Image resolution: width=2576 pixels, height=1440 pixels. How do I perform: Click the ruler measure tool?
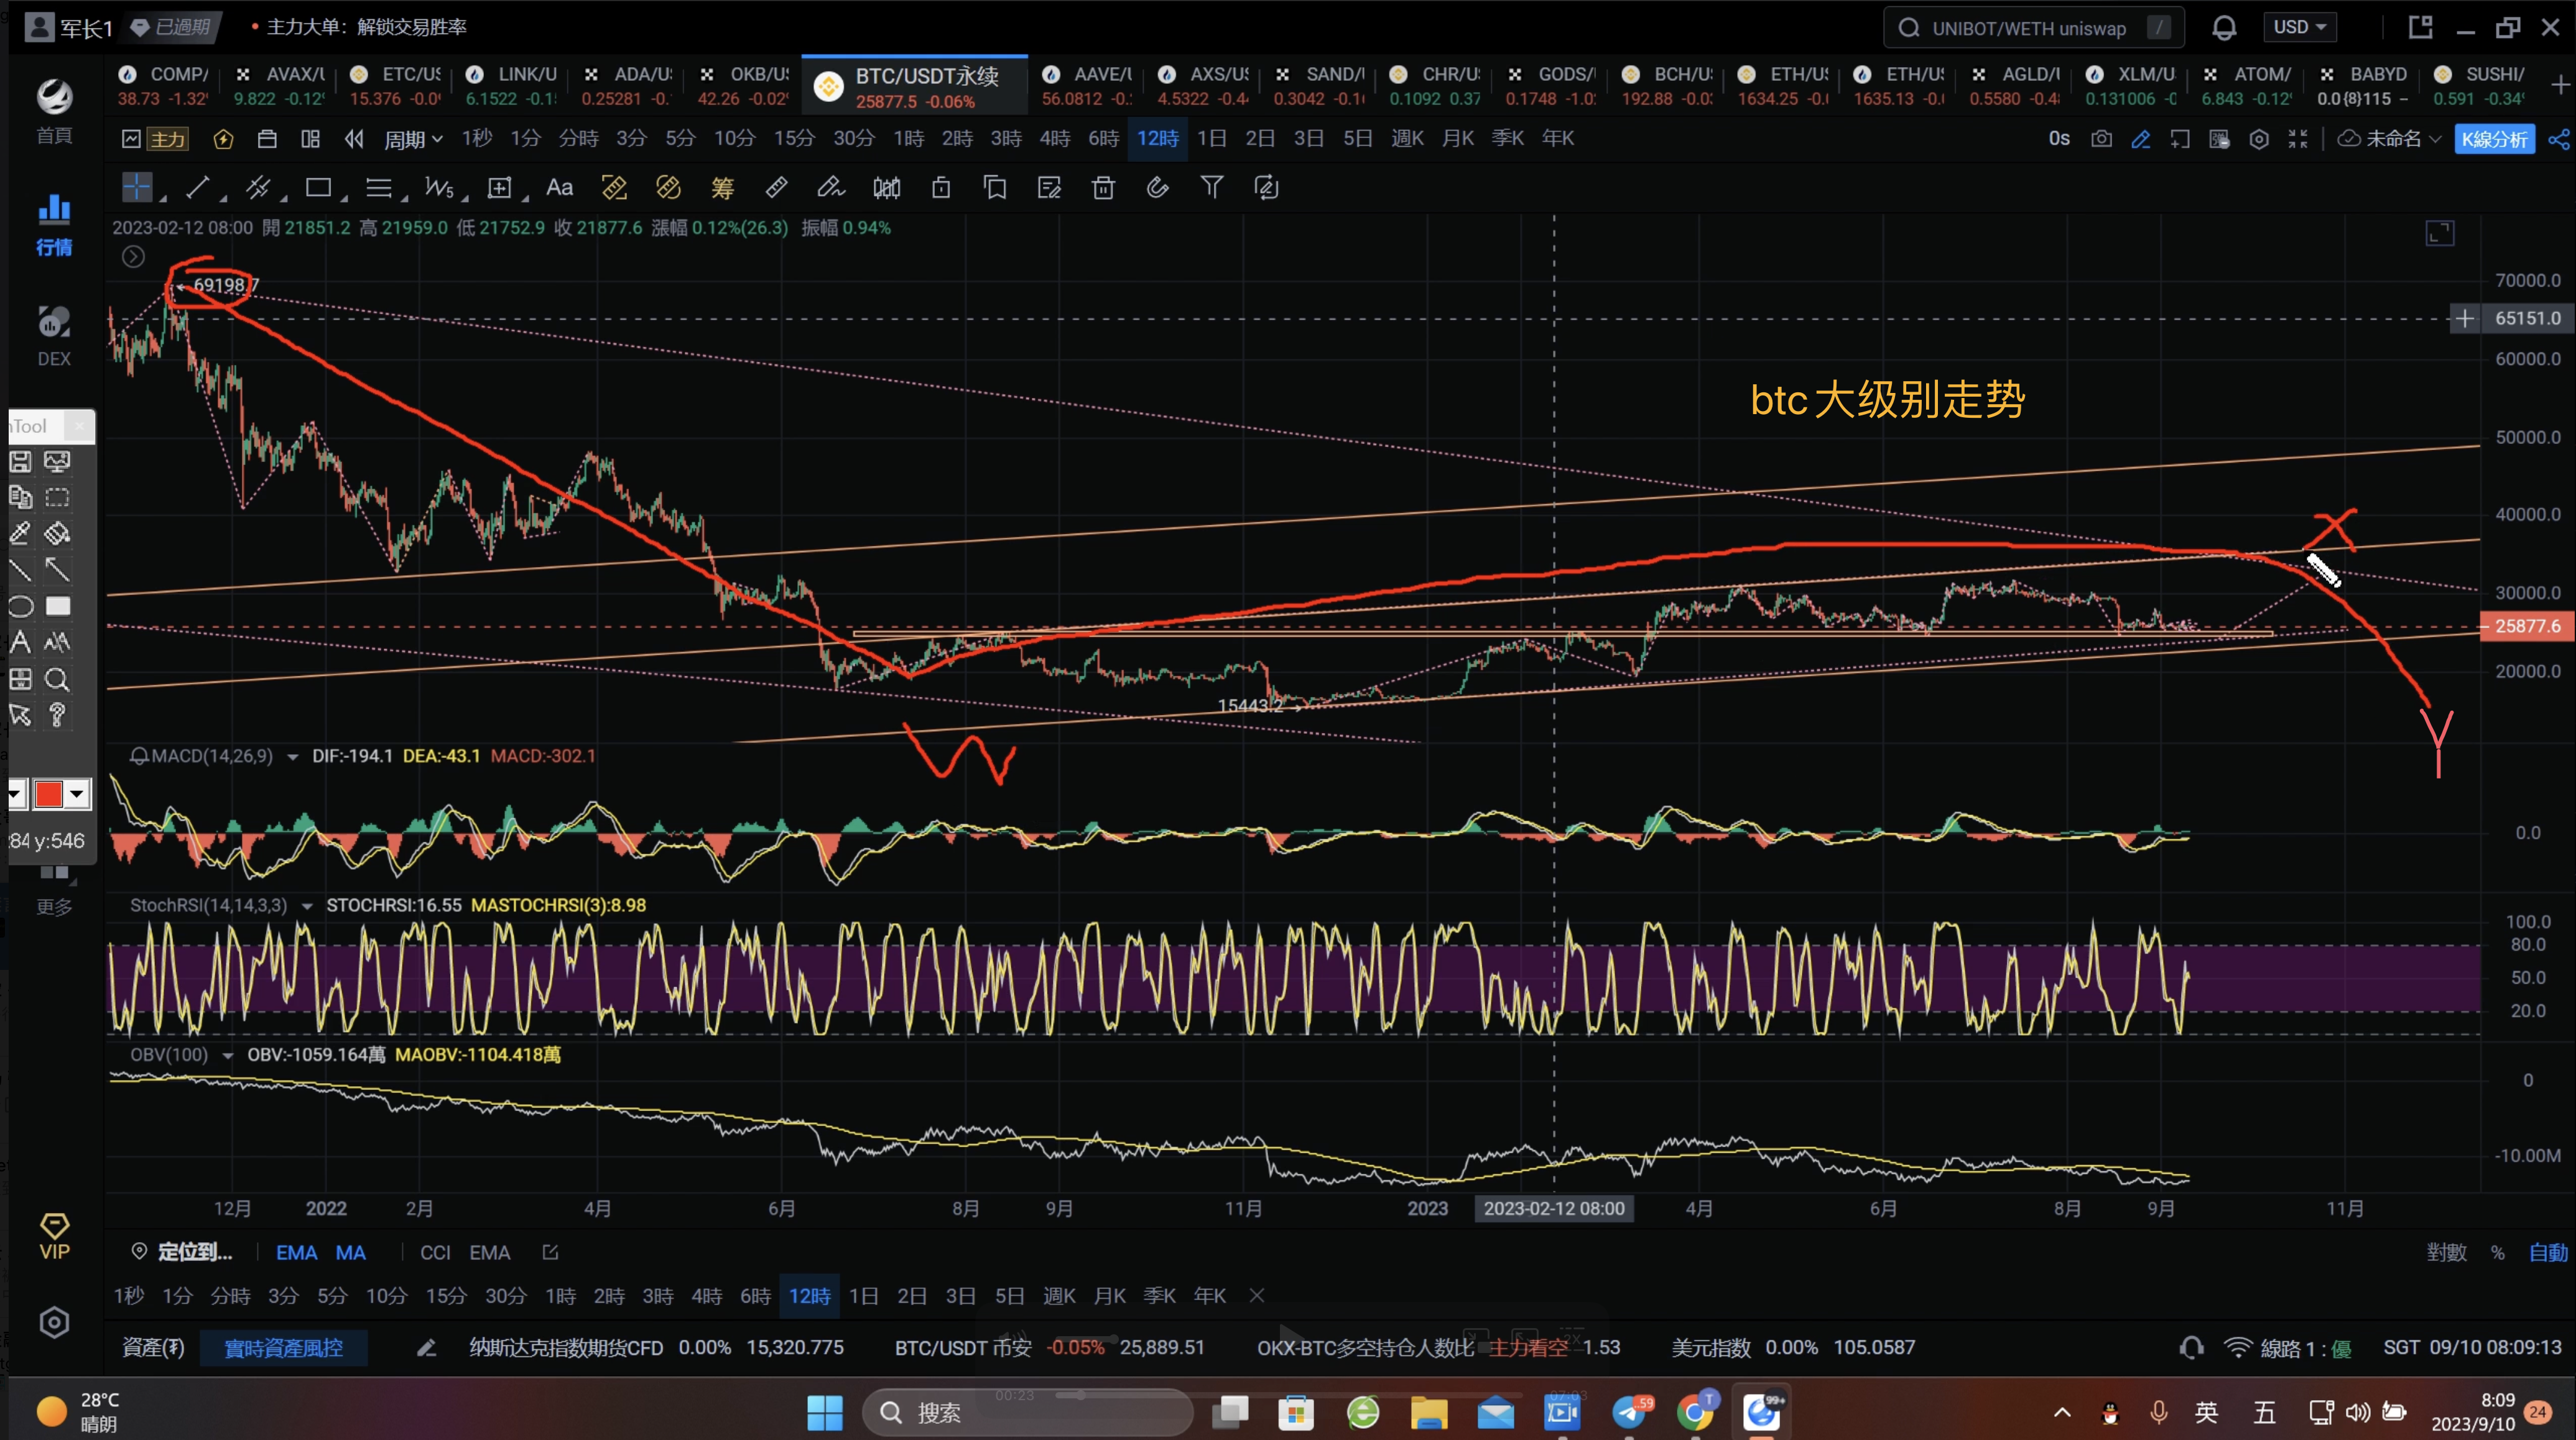(x=776, y=188)
